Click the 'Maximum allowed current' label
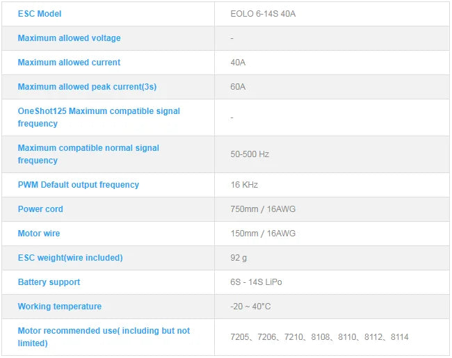This screenshot has width=452, height=358. [69, 63]
